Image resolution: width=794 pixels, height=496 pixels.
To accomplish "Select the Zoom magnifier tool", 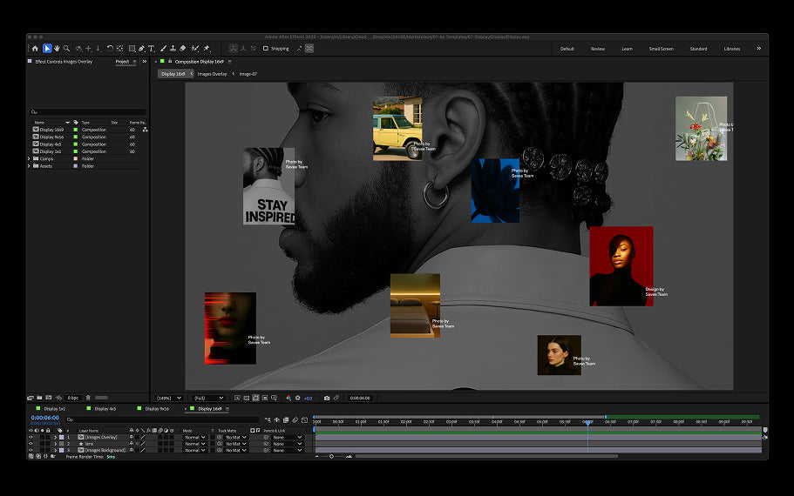I will pyautogui.click(x=66, y=49).
